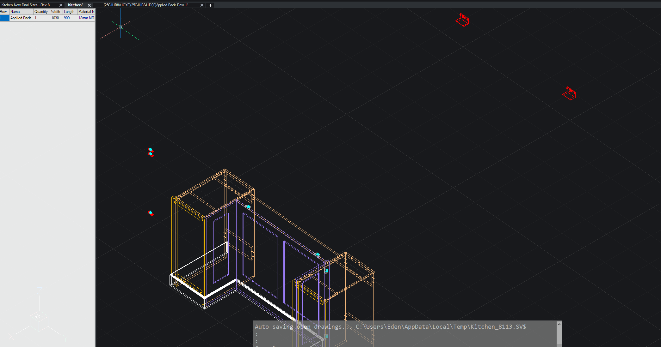The image size is (661, 347).
Task: Close the Kitchen New Final Sizes tab
Action: click(61, 5)
